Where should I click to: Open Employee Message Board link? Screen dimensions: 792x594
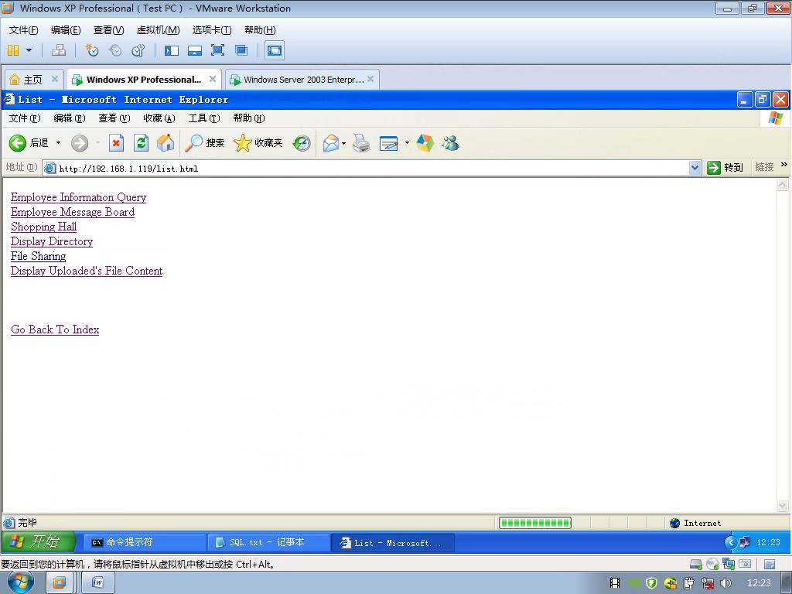point(73,212)
